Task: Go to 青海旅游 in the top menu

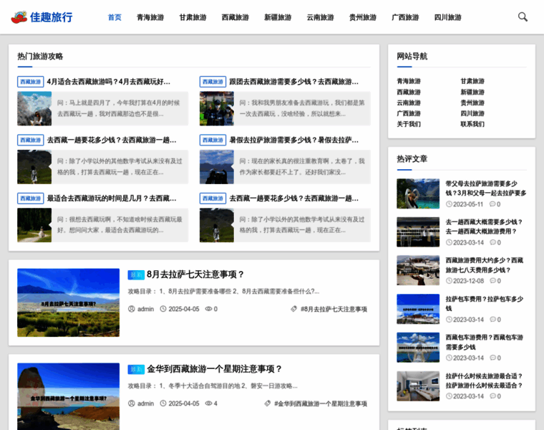Action: [150, 17]
